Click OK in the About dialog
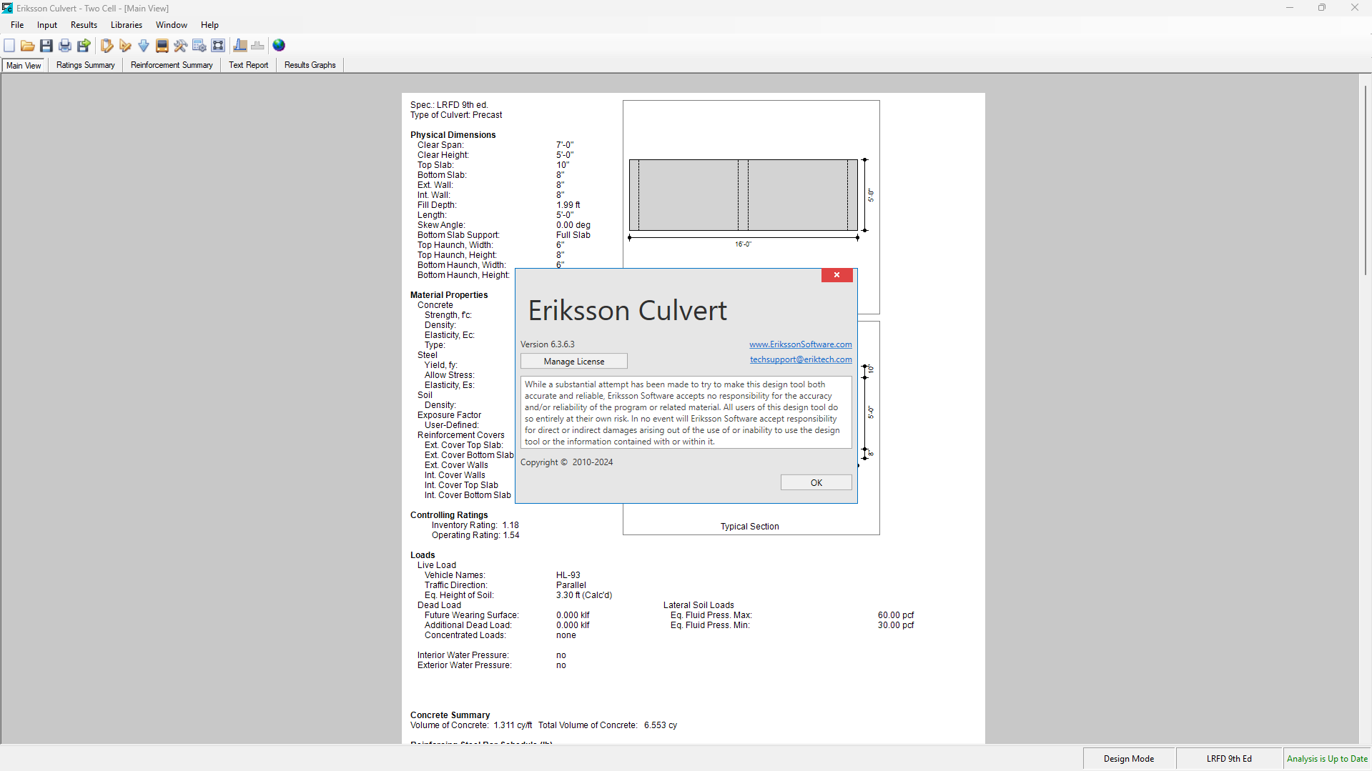 pos(816,483)
